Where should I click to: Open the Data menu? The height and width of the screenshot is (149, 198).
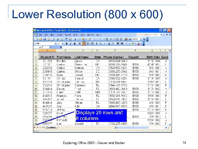click(83, 35)
